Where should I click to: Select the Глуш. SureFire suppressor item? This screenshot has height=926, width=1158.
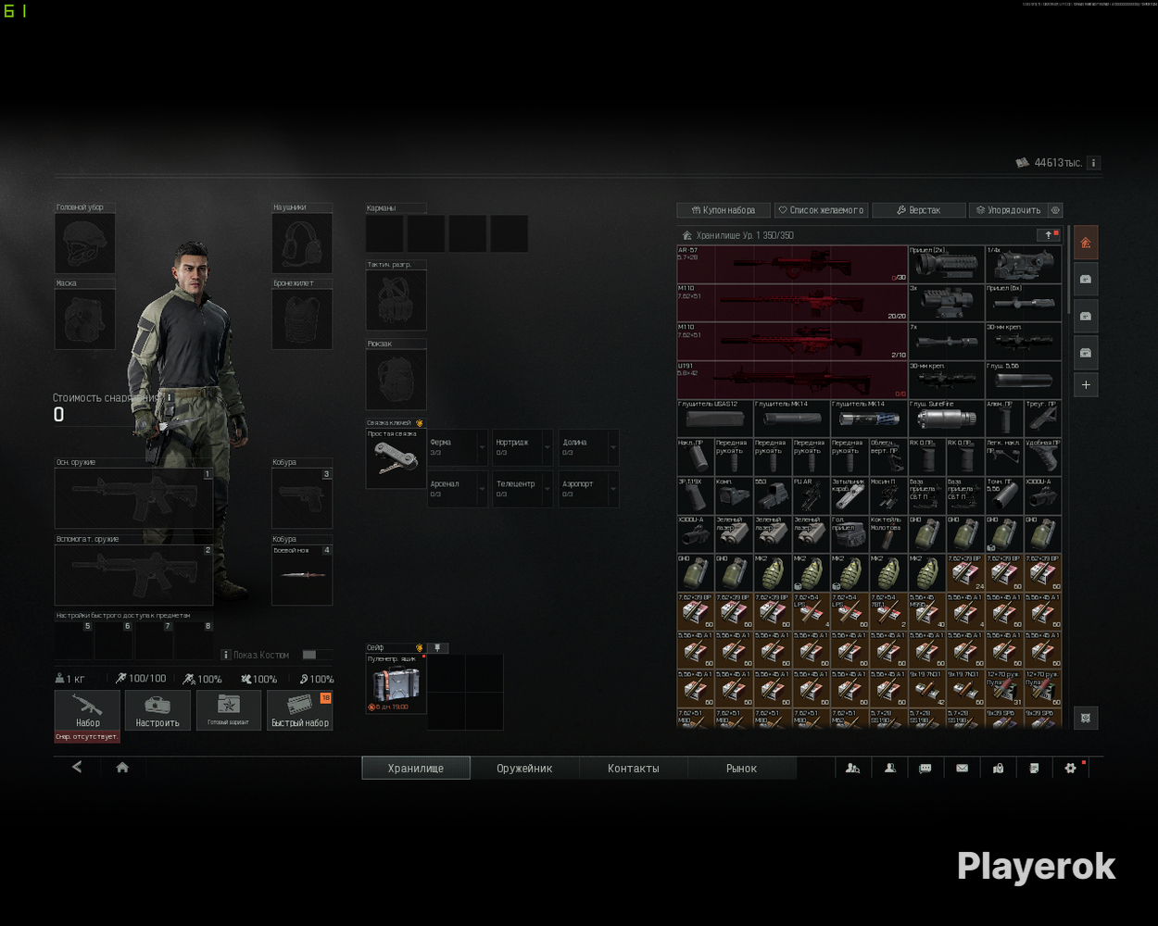click(x=946, y=419)
